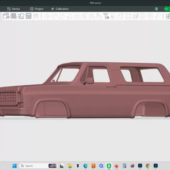Image resolution: width=170 pixels, height=170 pixels.
Task: Select the Support painting tool
Action: (x=91, y=16)
